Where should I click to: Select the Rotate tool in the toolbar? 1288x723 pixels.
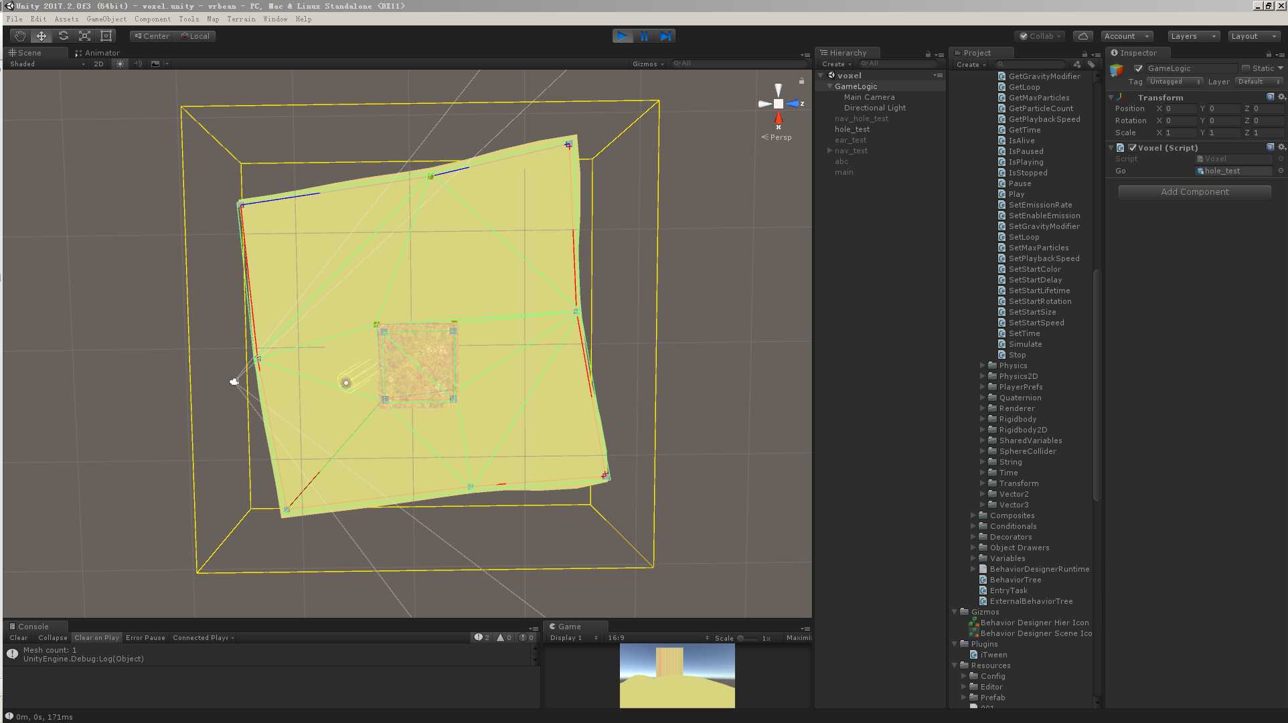tap(63, 36)
